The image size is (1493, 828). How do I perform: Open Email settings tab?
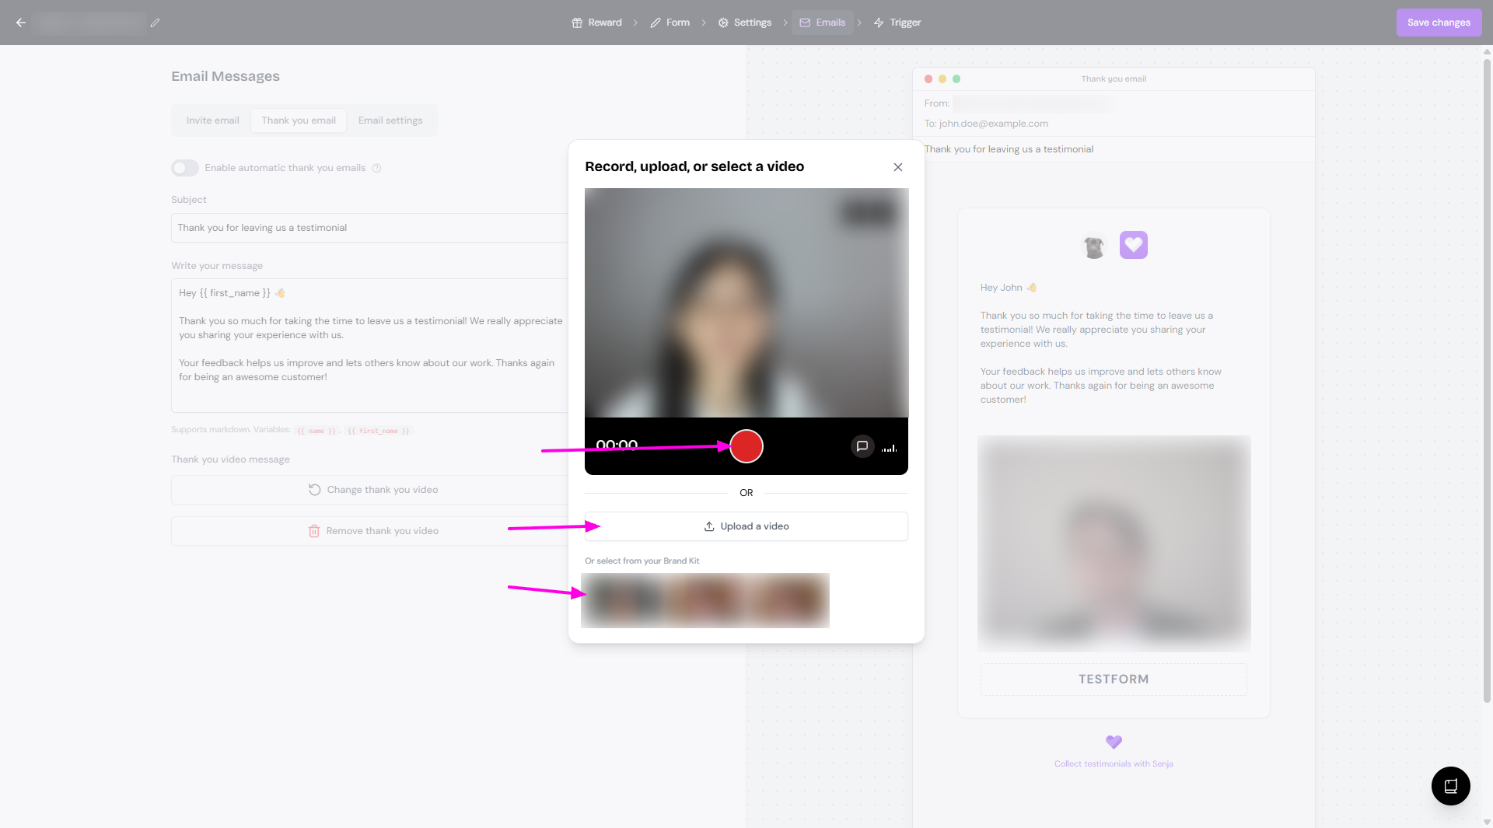click(390, 121)
